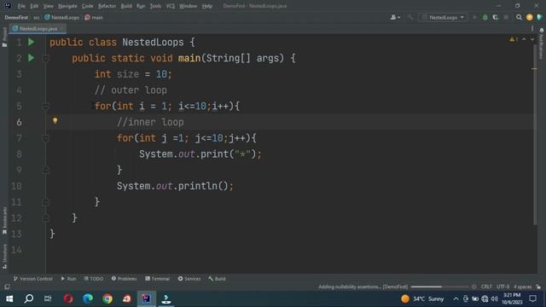Open the Build menu
The height and width of the screenshot is (307, 546).
point(126,6)
